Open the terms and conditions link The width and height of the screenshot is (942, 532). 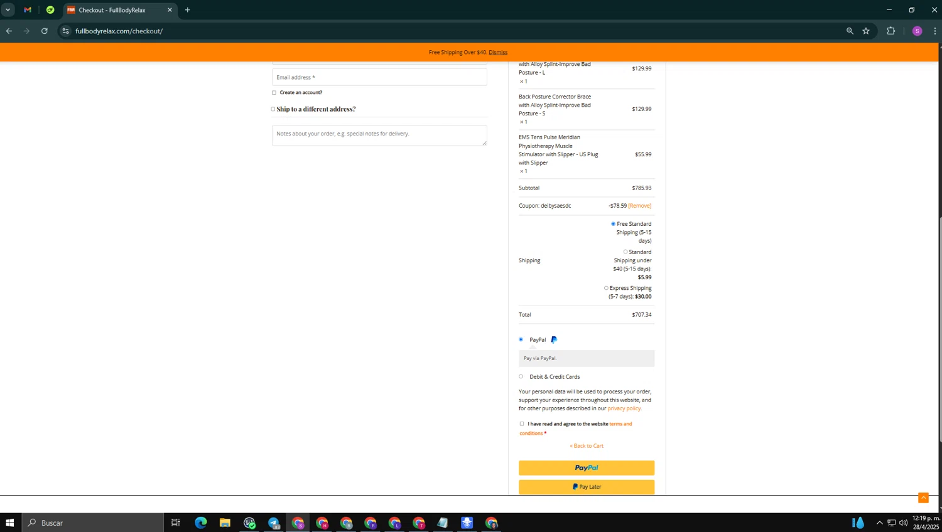pos(620,424)
